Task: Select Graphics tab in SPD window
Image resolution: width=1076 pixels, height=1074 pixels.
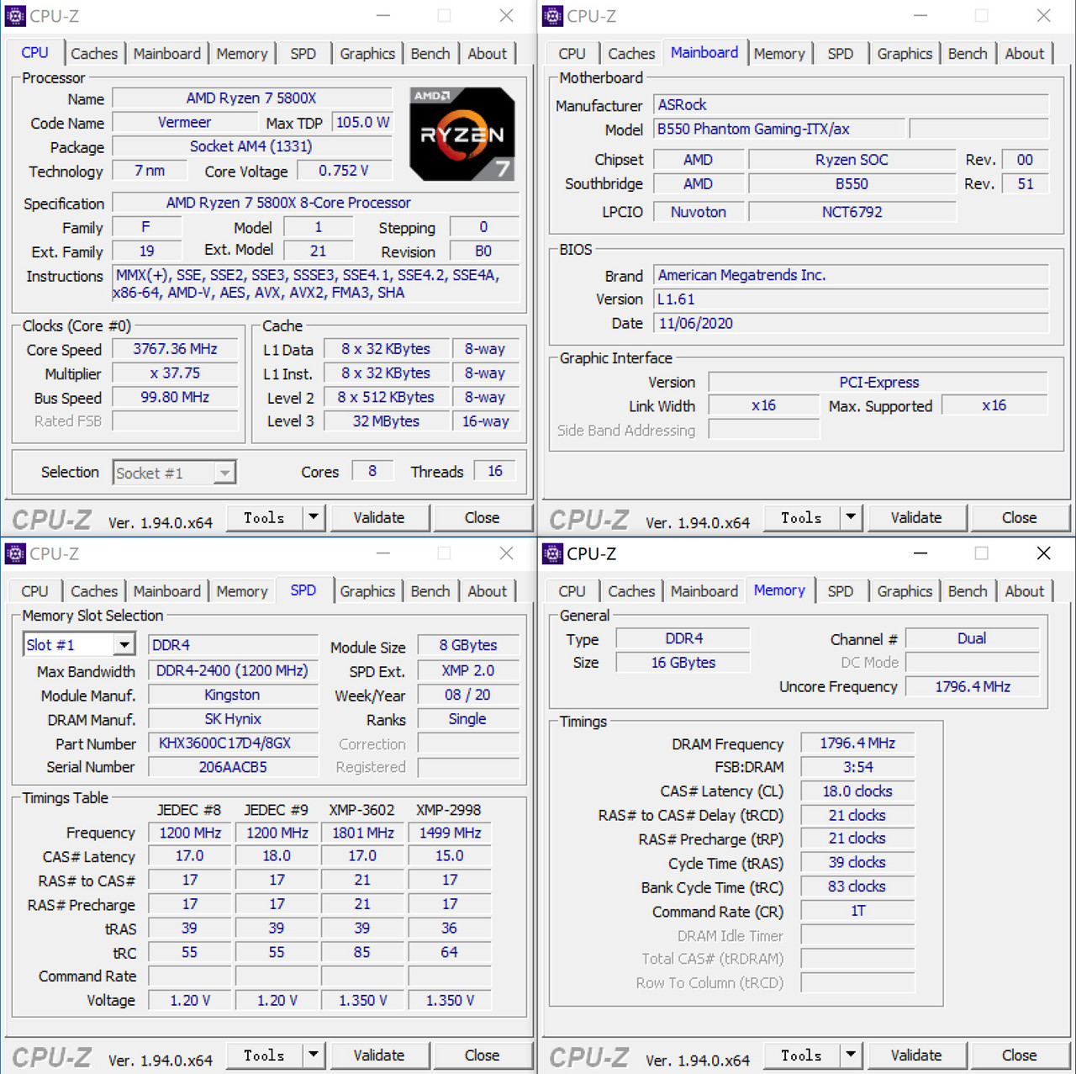Action: point(367,591)
